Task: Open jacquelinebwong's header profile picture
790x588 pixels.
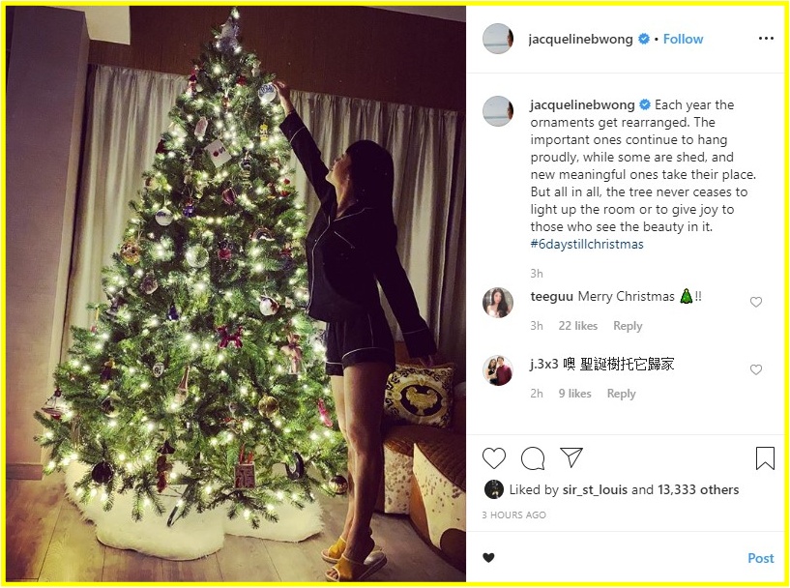Action: [498, 39]
